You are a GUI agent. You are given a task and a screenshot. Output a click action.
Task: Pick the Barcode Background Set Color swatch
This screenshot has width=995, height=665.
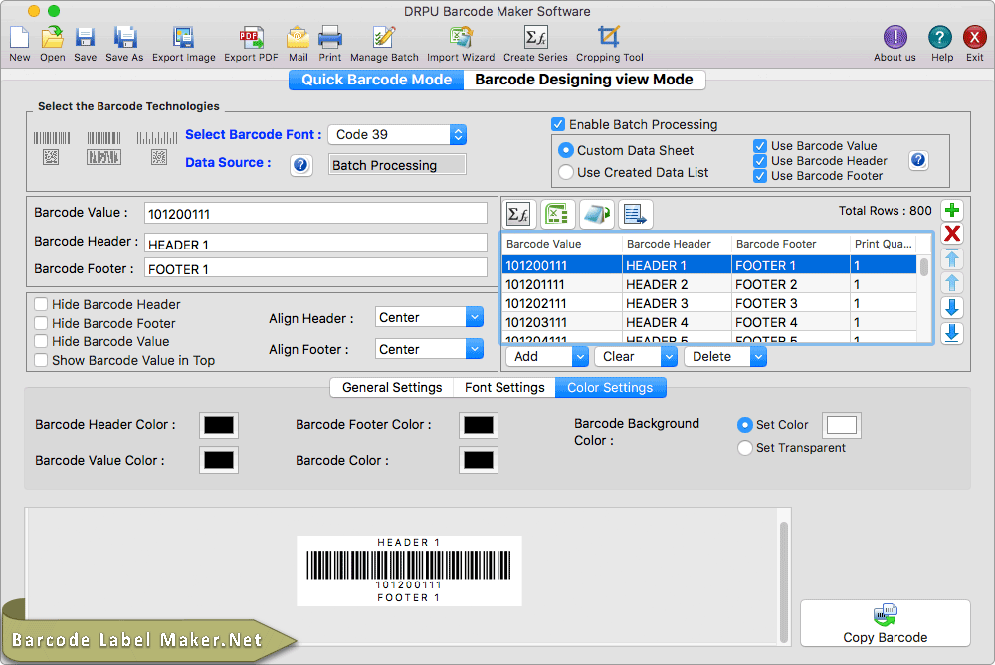[x=842, y=425]
